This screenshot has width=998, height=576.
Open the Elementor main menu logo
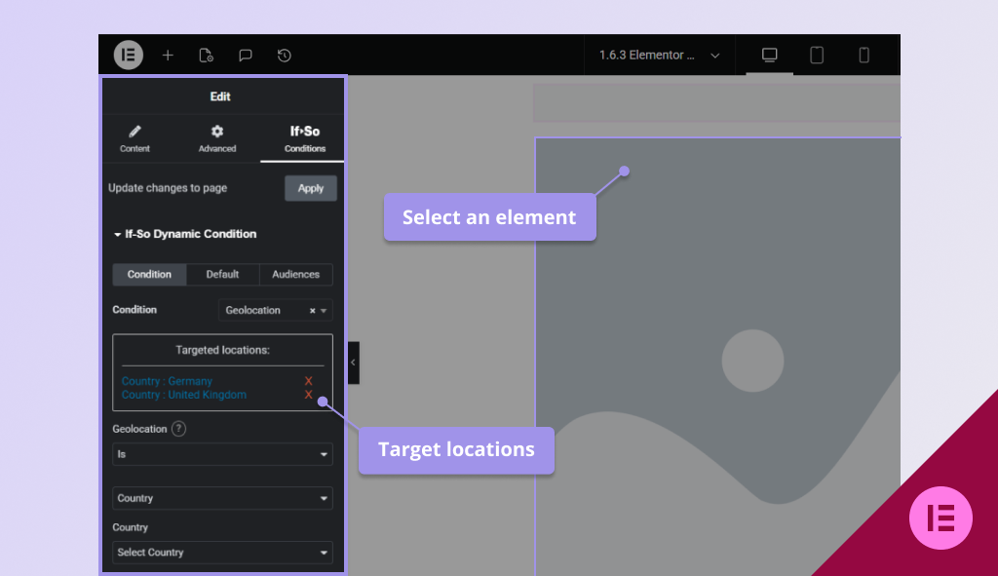click(x=128, y=56)
